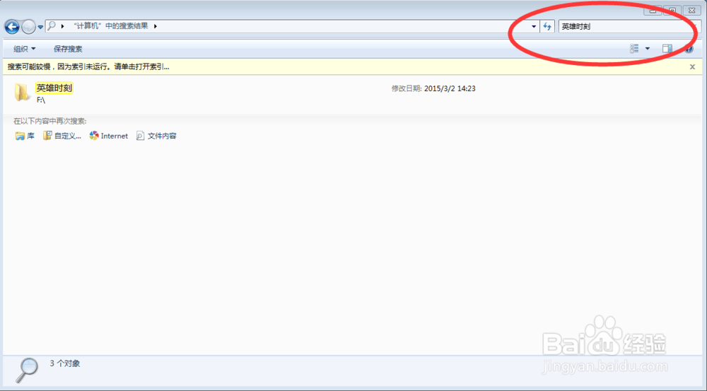Click the 3 个对象 status text
The height and width of the screenshot is (391, 707).
[x=65, y=363]
